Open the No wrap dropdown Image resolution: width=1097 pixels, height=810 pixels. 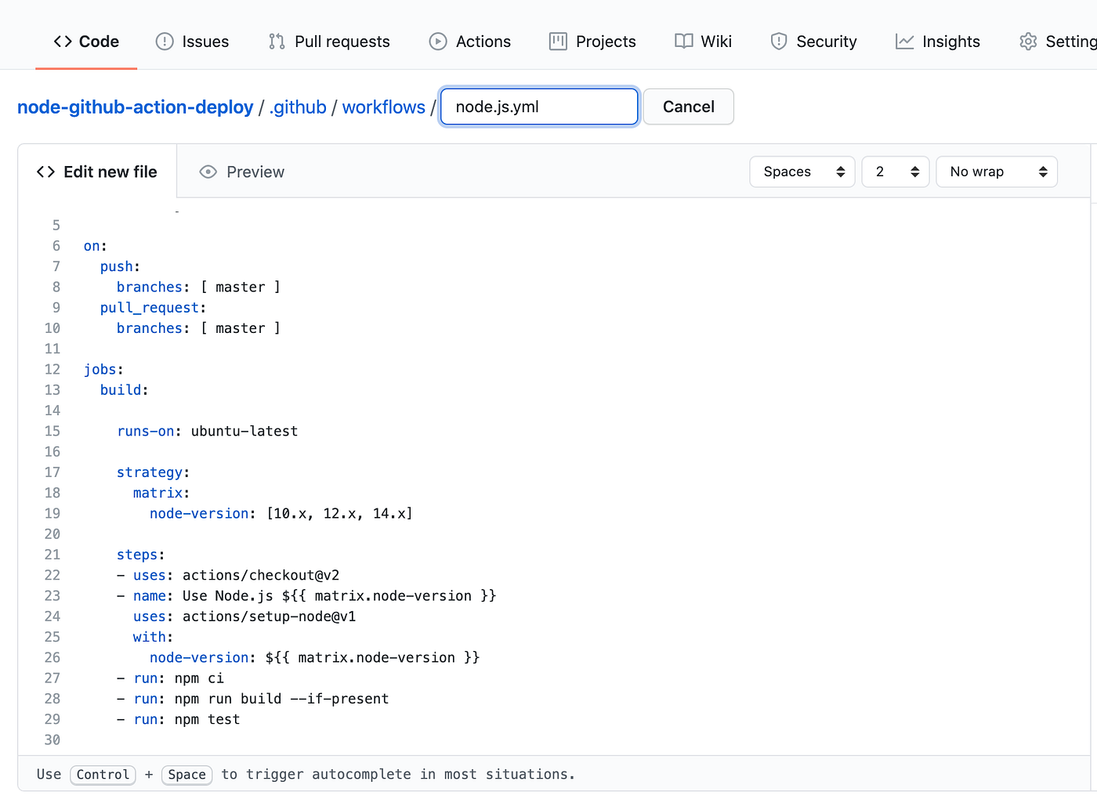tap(996, 171)
